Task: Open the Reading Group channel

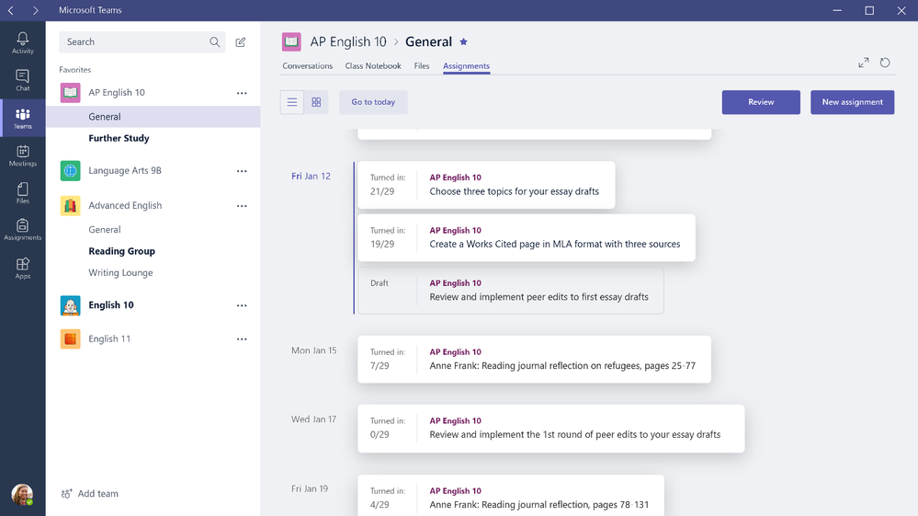Action: [122, 251]
